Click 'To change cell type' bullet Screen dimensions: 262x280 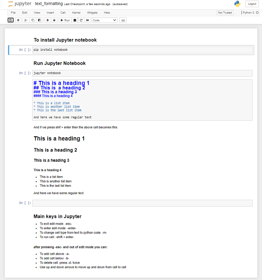pos(73,233)
